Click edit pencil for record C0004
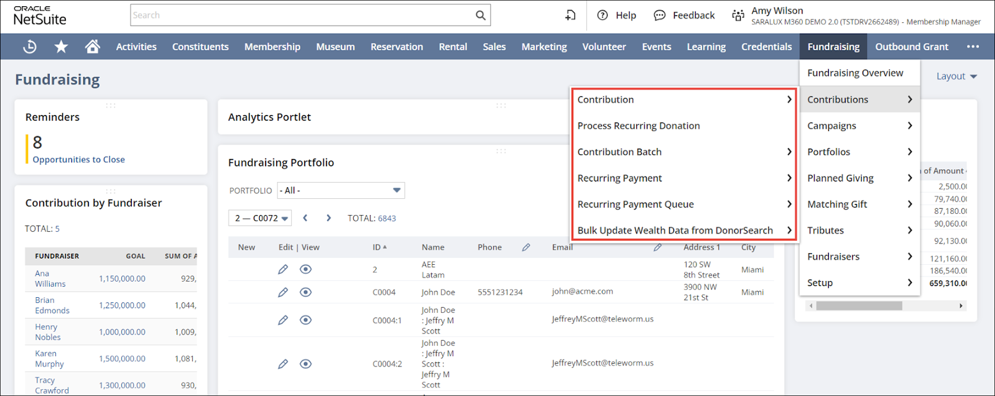 (283, 292)
